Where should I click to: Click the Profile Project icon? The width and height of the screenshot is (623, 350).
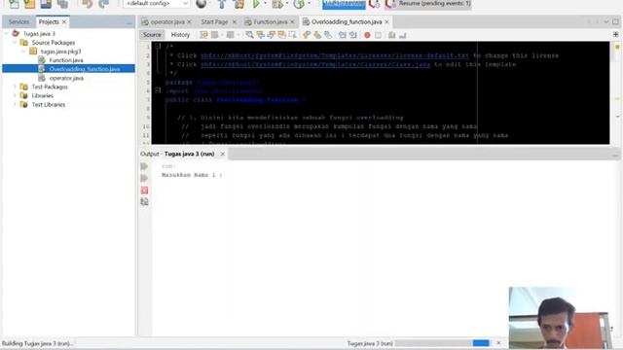coord(299,4)
